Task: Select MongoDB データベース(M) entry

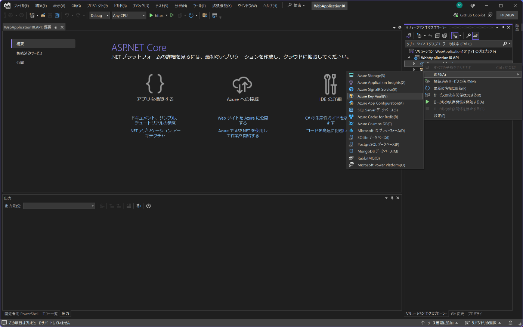Action: (385, 151)
